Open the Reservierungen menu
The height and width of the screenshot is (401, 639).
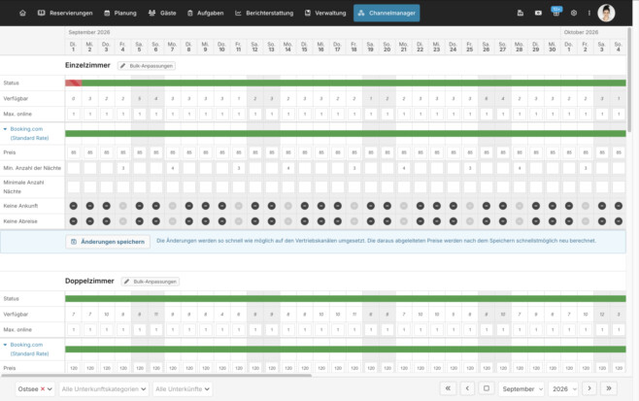click(x=65, y=13)
